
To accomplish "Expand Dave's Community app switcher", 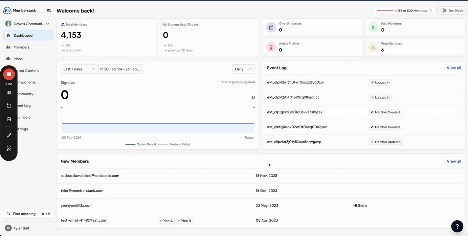I will [28, 24].
